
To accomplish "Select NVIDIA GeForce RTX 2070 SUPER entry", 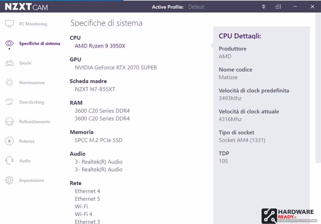I will (116, 68).
